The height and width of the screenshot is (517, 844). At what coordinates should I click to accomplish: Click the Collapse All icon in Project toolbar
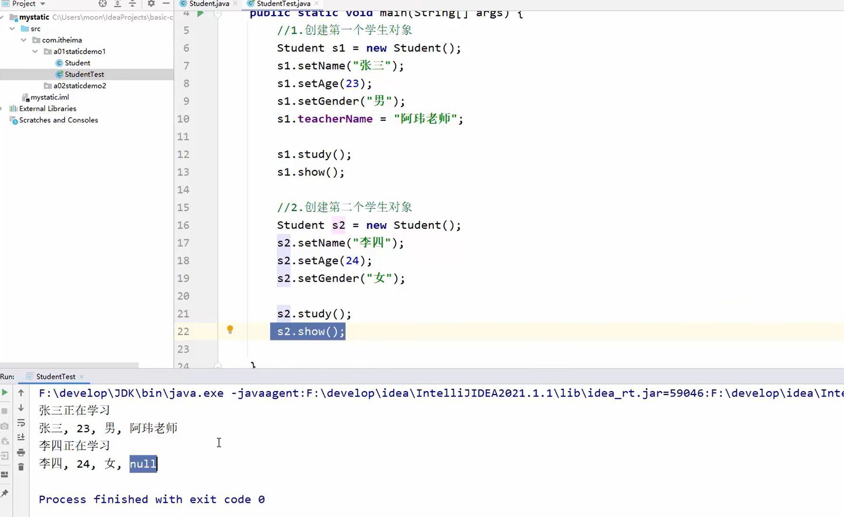pos(133,4)
